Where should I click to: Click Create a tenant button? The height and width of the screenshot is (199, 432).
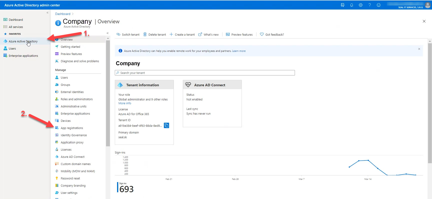click(182, 34)
